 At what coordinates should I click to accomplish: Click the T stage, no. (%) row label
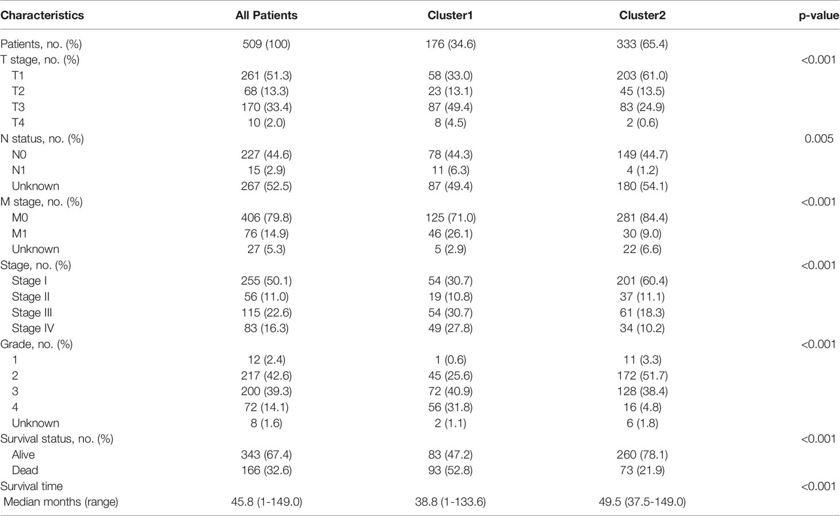click(40, 60)
